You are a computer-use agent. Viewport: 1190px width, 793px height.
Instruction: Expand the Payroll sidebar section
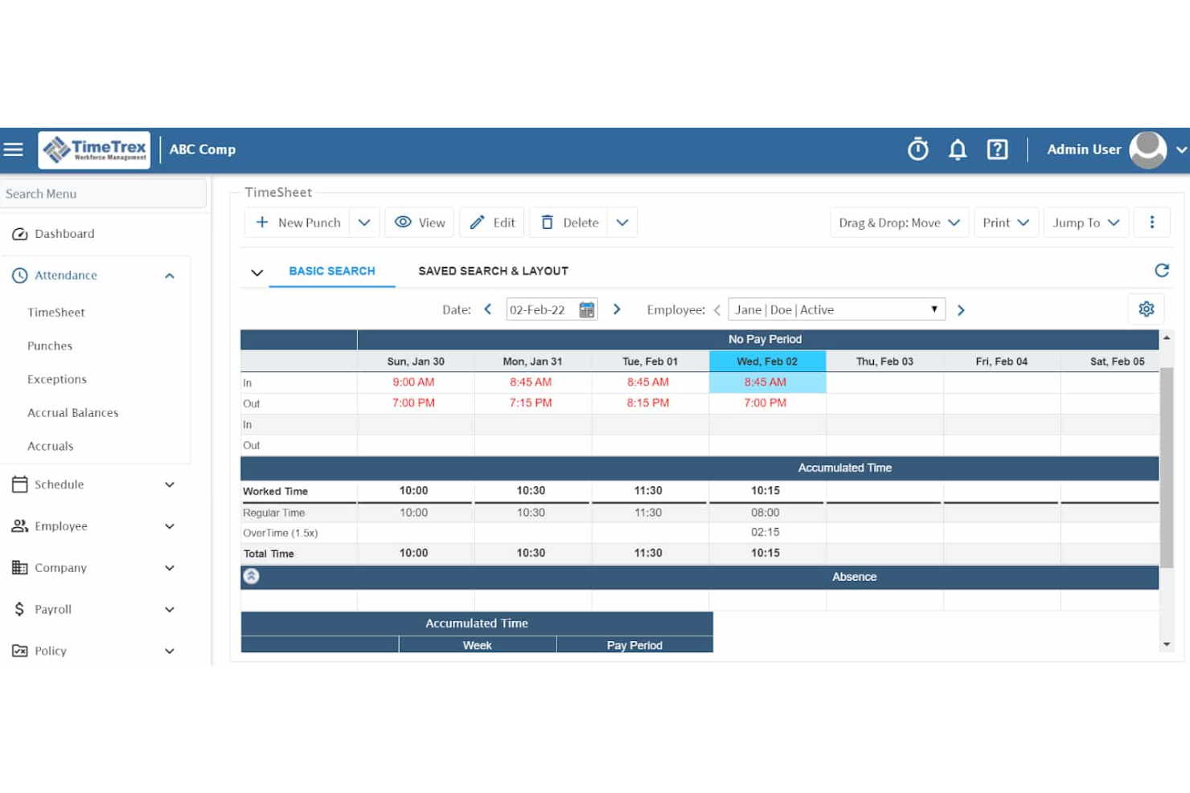coord(169,609)
